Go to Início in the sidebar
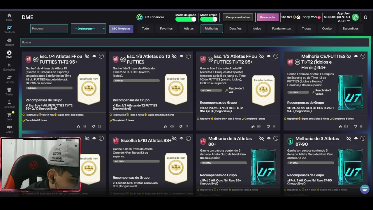The width and height of the screenshot is (373, 210). tap(9, 17)
